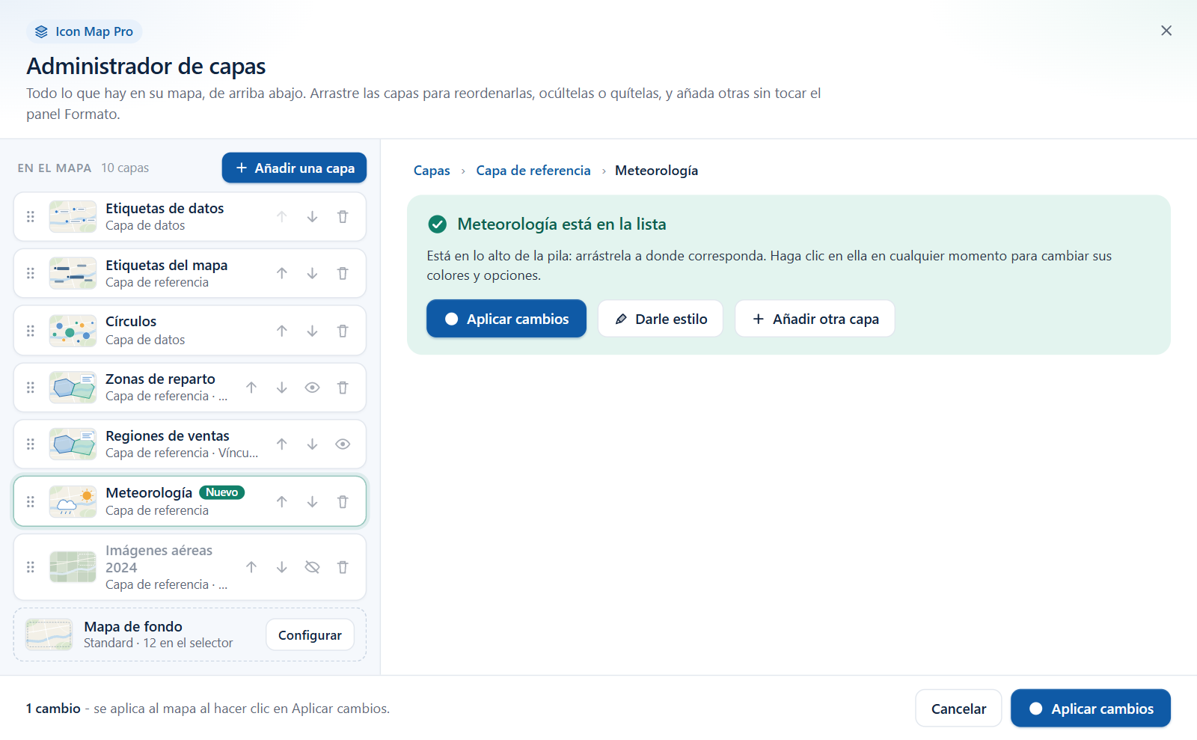This screenshot has width=1197, height=740.
Task: Go to Capa de referencia breadcrumb
Action: click(x=533, y=171)
